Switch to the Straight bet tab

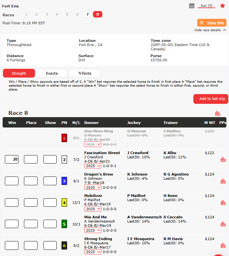(19, 73)
